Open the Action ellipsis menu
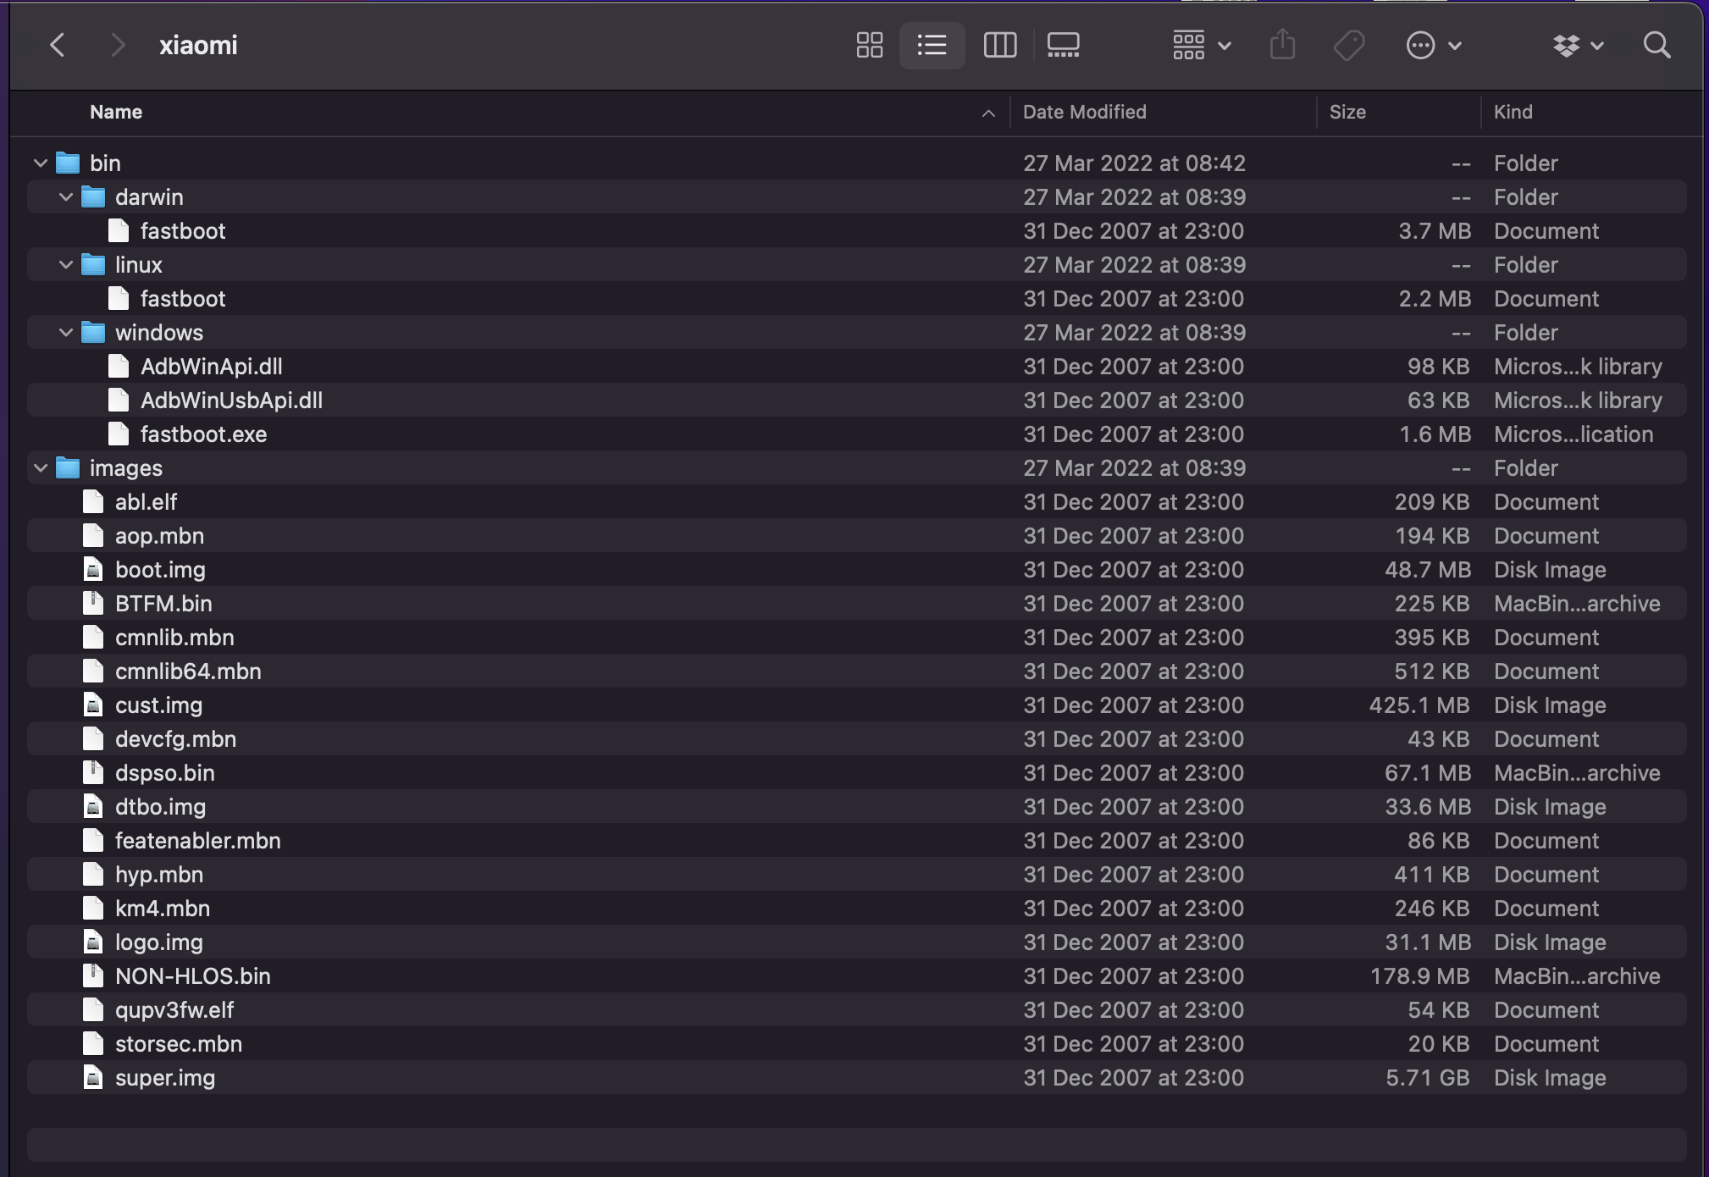Screen dimensions: 1709x1177 (1434, 45)
